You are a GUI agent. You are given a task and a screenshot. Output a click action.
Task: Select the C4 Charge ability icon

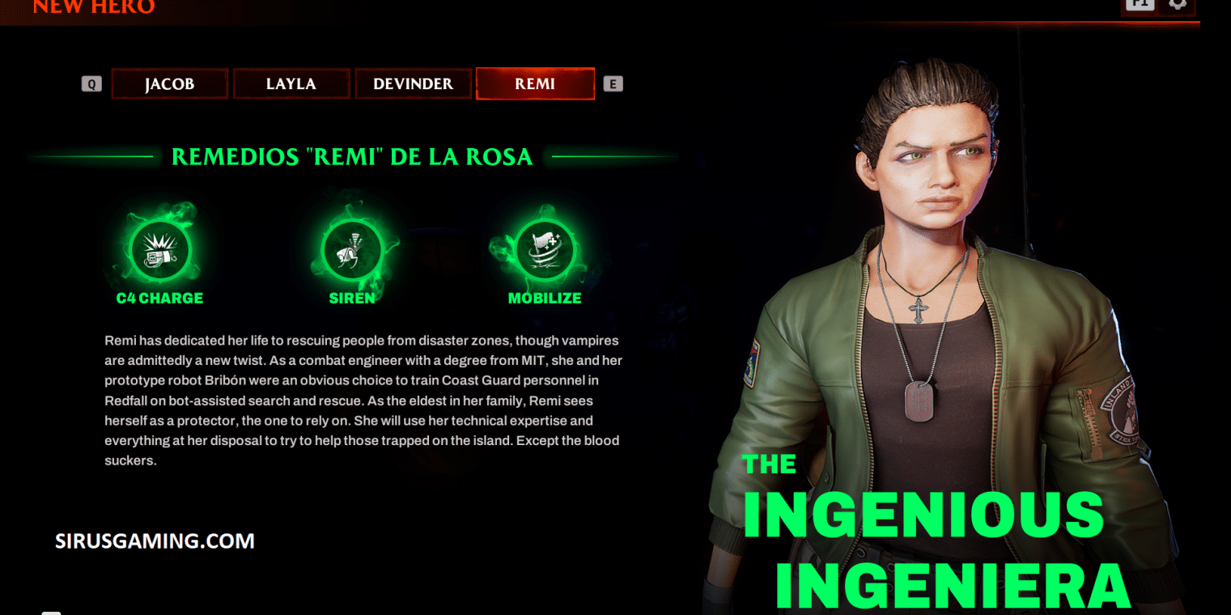160,251
